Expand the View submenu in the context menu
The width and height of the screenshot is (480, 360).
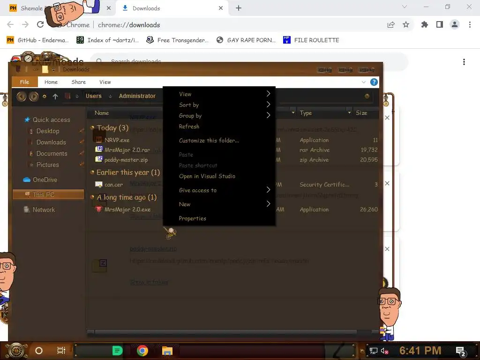[x=219, y=94]
